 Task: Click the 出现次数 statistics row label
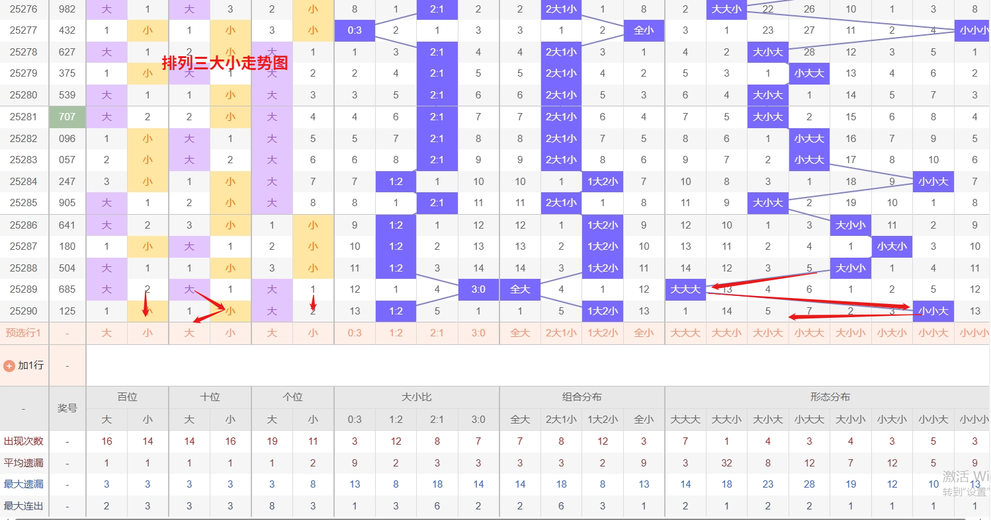click(24, 441)
